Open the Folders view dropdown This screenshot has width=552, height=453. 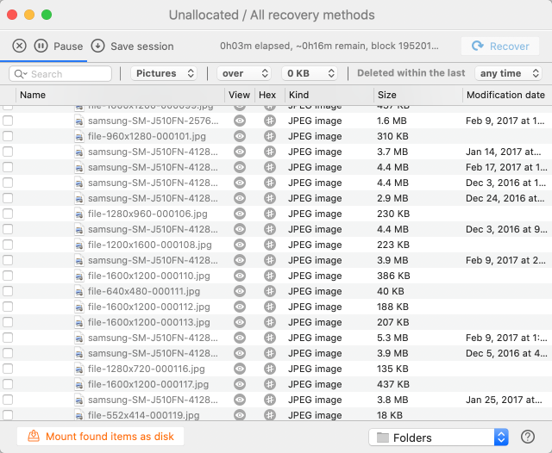(438, 437)
